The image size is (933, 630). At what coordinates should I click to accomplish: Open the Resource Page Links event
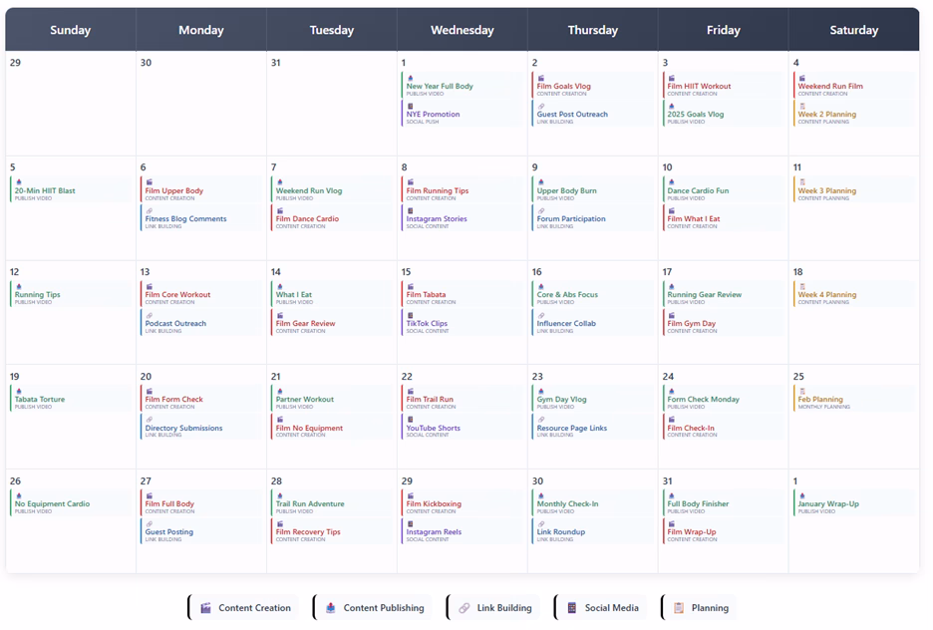pos(593,427)
